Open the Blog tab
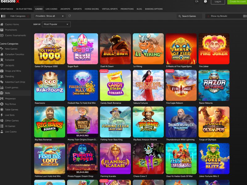247x185 pixels. click(139, 9)
